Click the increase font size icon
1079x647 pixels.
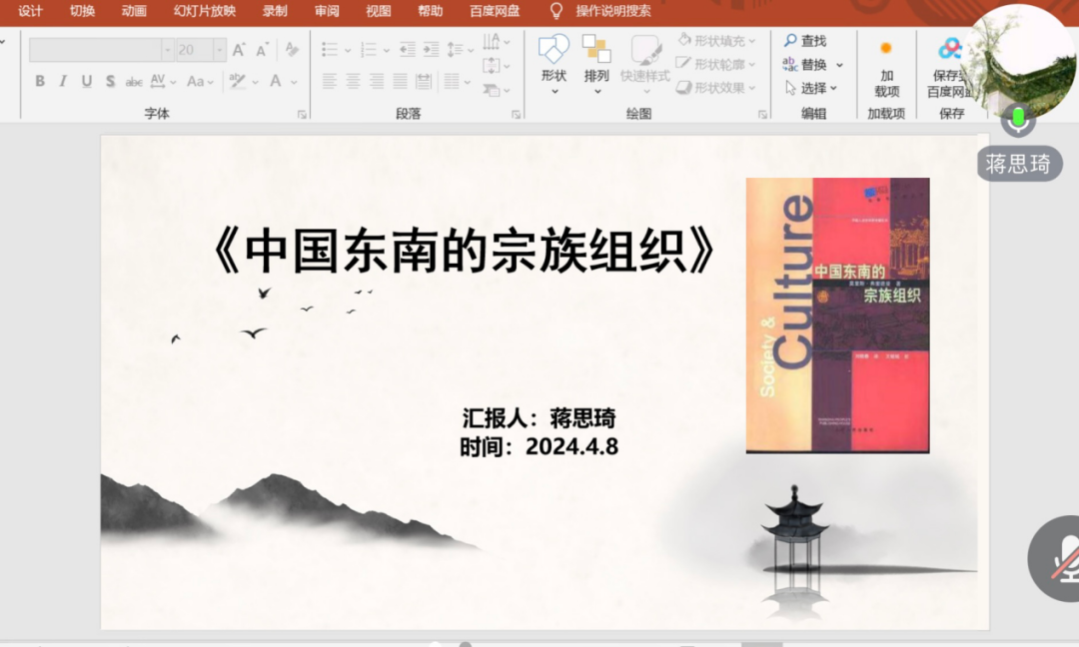(x=239, y=50)
